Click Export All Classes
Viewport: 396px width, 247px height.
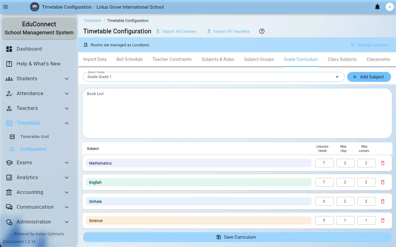(x=176, y=31)
